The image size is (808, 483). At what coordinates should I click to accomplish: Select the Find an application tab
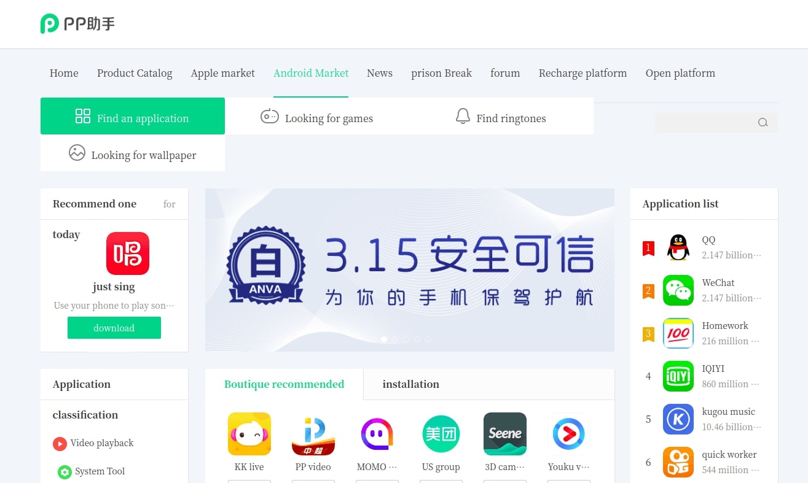133,116
